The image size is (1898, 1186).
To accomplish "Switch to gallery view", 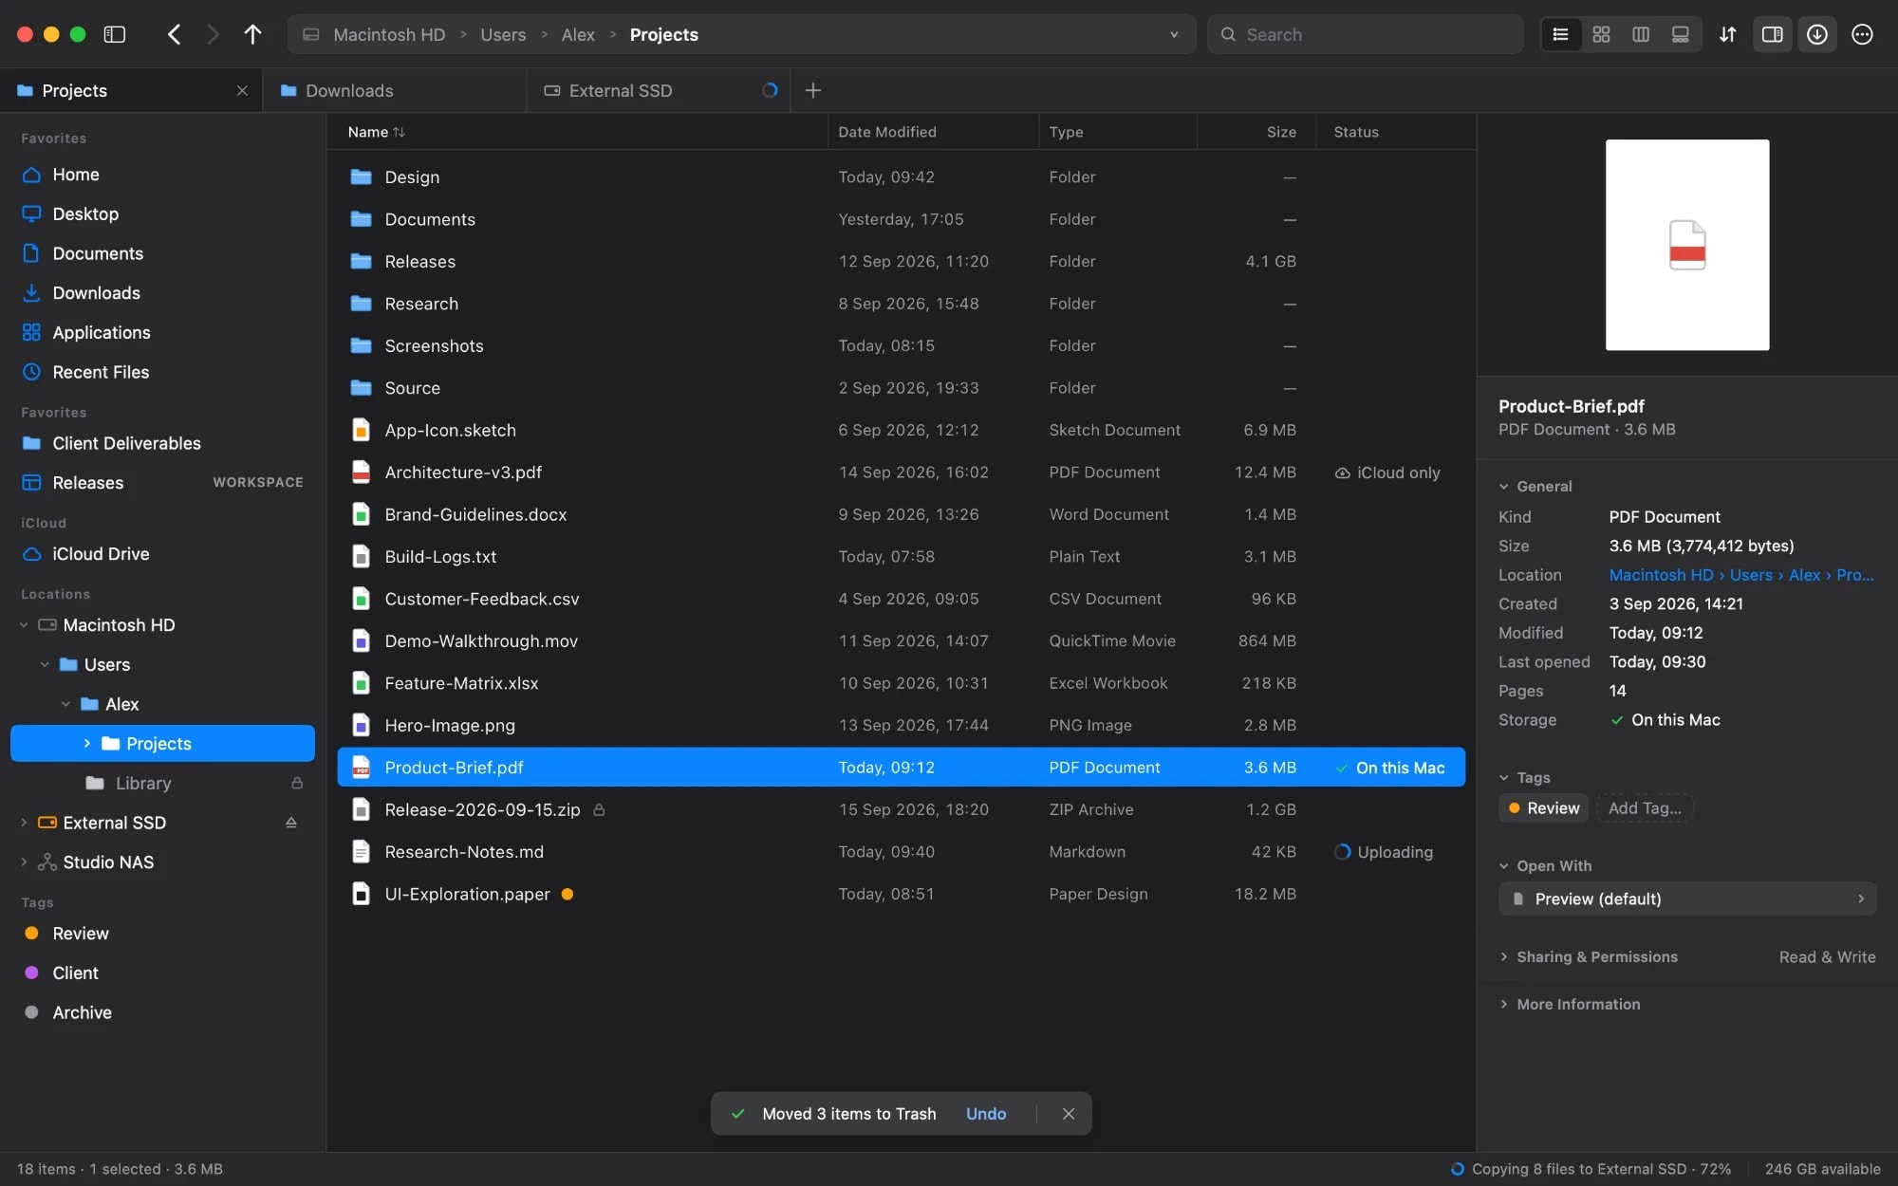I will (1681, 34).
